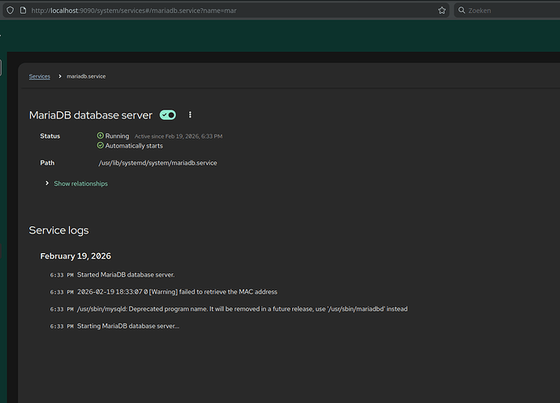Click the breadcrumb separator chevron
This screenshot has width=560, height=403.
59,76
